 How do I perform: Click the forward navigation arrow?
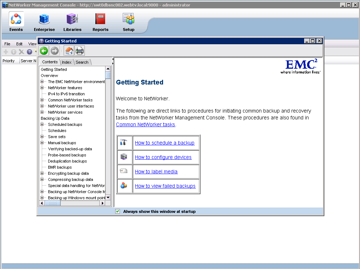coord(54,50)
